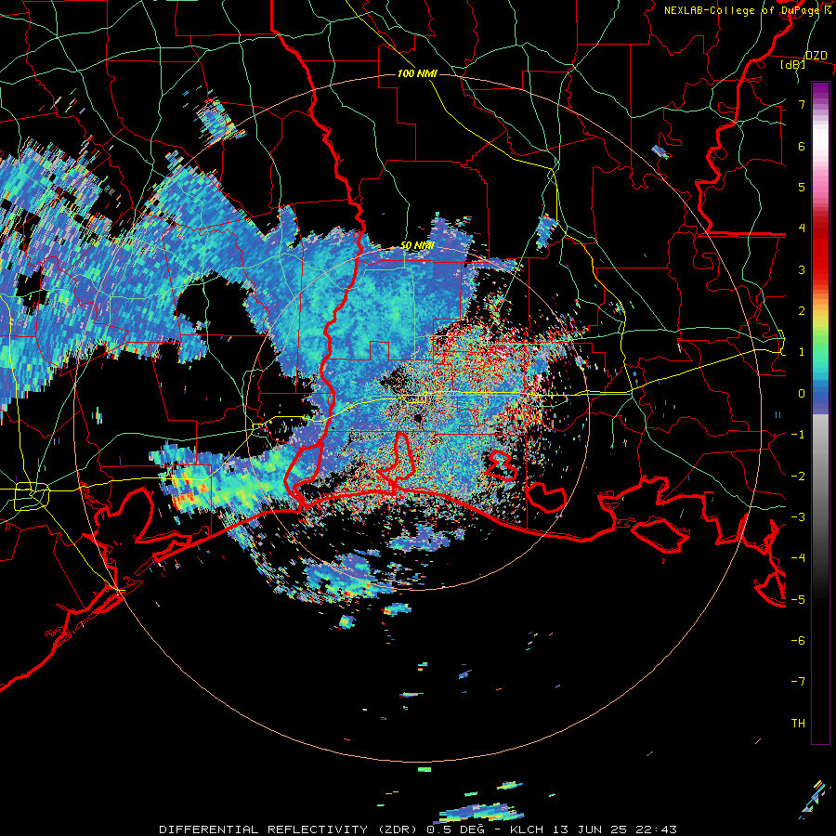Click the -2 value on the color scale

[798, 477]
